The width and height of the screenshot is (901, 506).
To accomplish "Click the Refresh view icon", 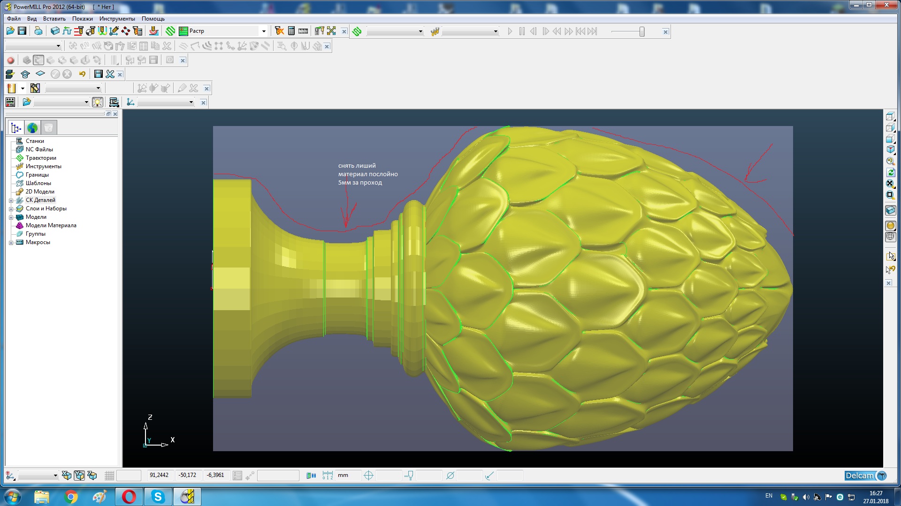I will (x=890, y=173).
